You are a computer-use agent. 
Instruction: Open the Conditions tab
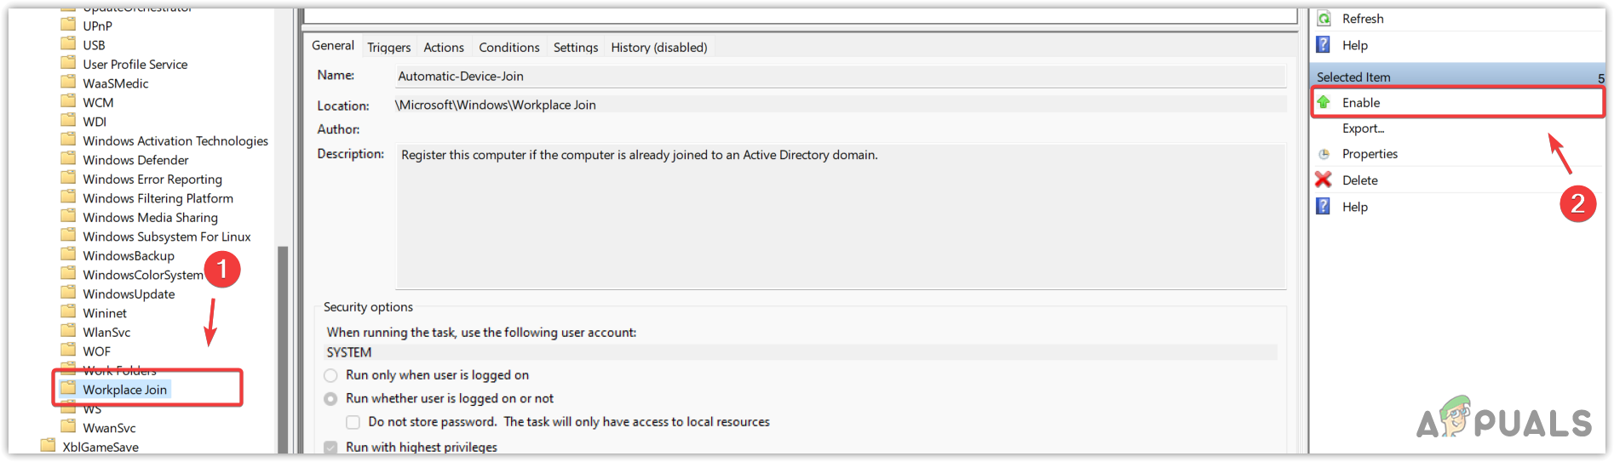[508, 48]
